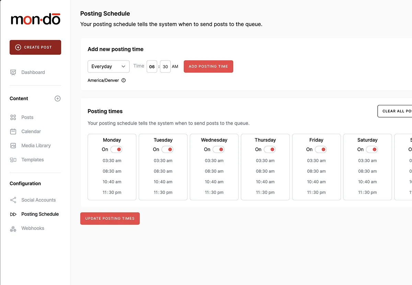Open the Posting Schedule menu item
Image resolution: width=412 pixels, height=285 pixels.
pyautogui.click(x=40, y=214)
